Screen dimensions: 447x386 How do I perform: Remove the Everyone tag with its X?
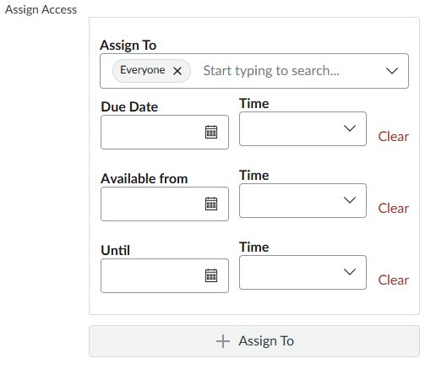click(177, 71)
